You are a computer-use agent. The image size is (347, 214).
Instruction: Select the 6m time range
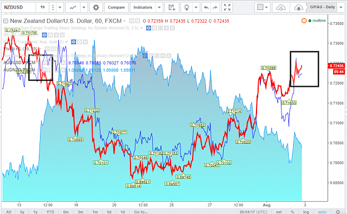66,212
